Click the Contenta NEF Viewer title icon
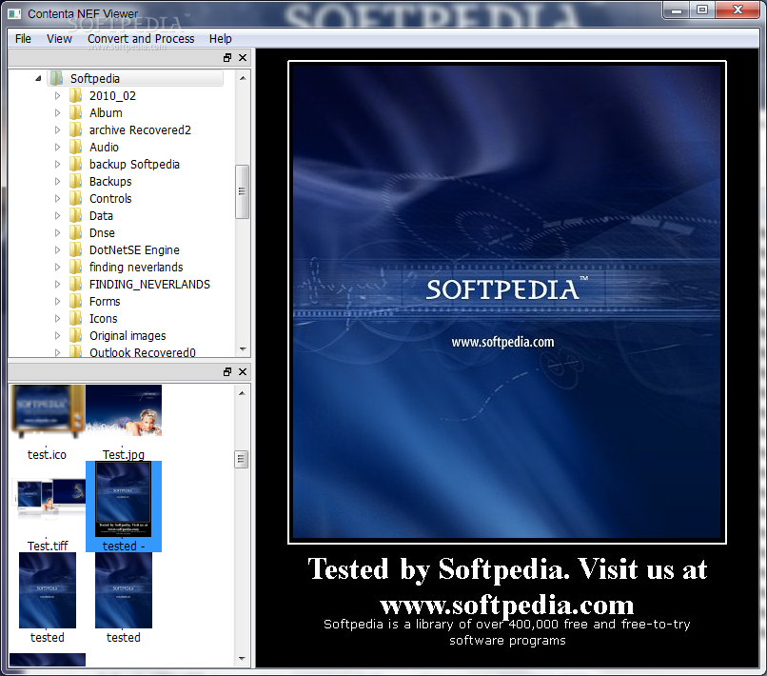The width and height of the screenshot is (767, 676). 14,13
